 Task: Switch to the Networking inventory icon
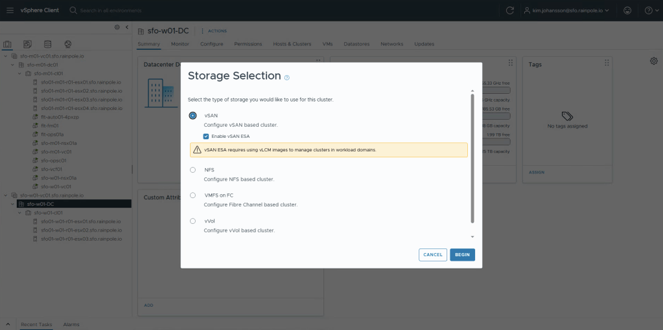pos(67,44)
